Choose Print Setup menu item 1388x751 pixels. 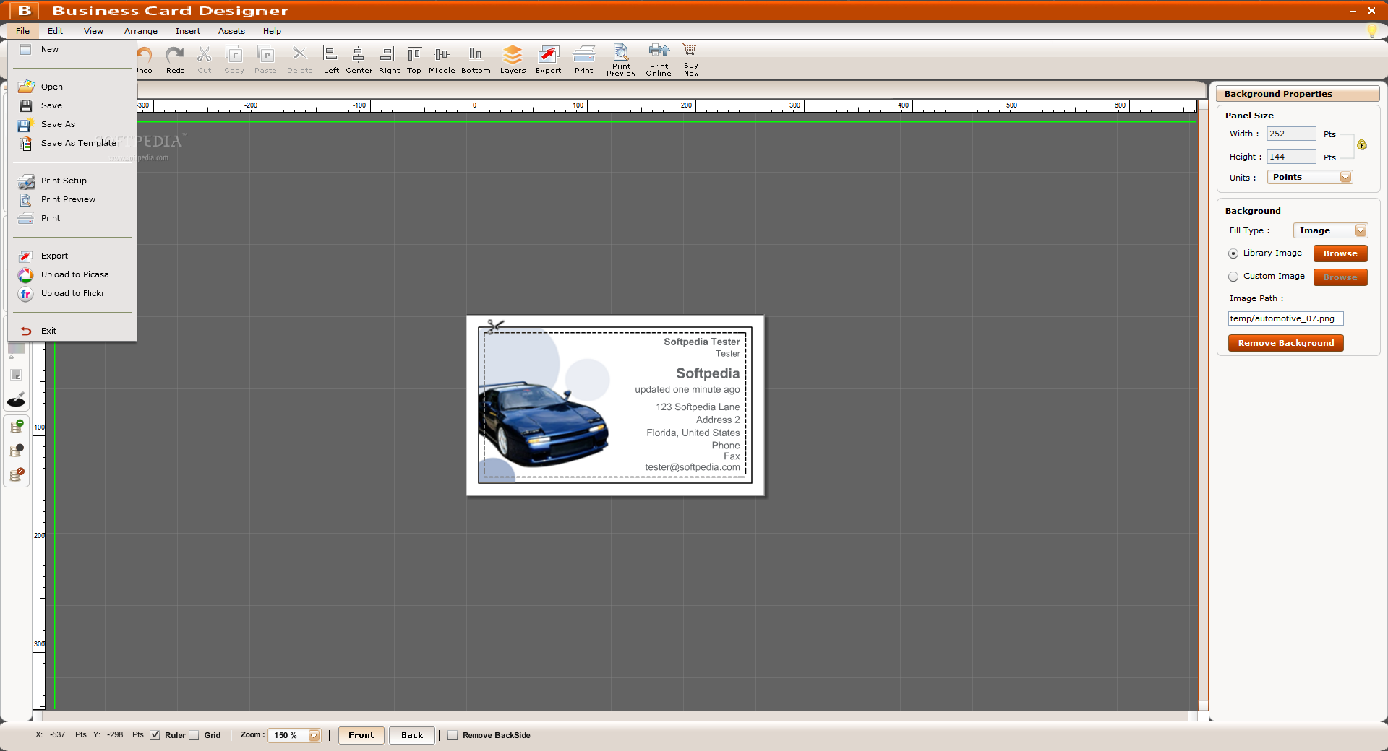pos(72,181)
